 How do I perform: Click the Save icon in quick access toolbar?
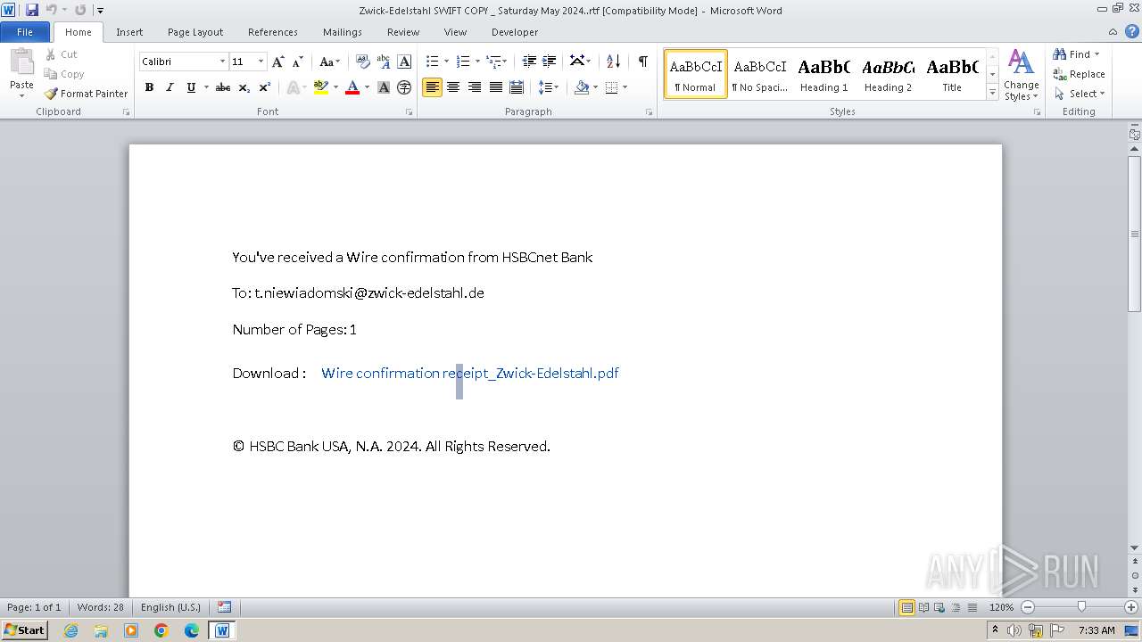32,10
